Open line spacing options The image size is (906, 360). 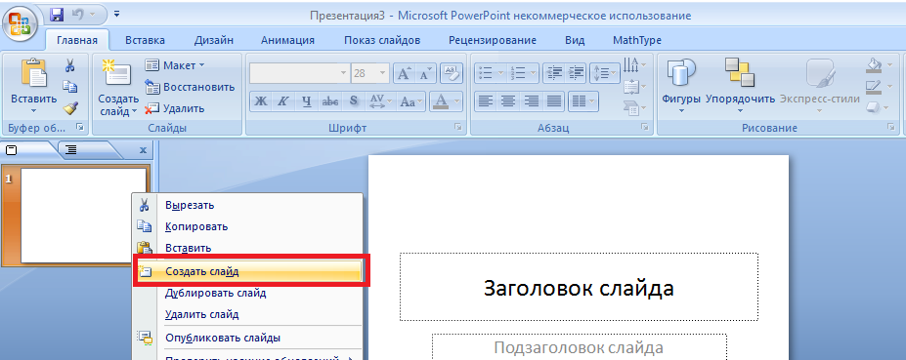coord(604,73)
